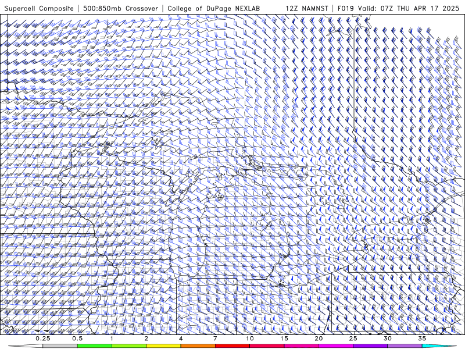The image size is (465, 349).
Task: Select the purple 25–30 color bar segment
Action: click(x=370, y=346)
